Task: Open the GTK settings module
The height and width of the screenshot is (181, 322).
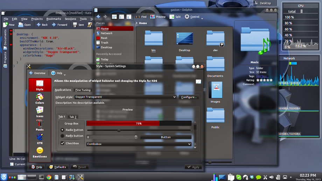Action: pyautogui.click(x=40, y=139)
